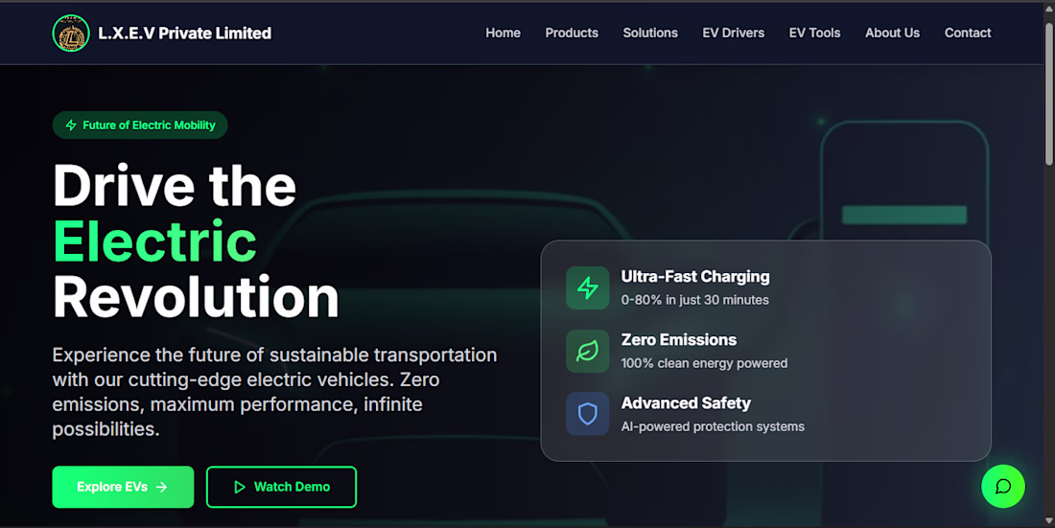1055x528 pixels.
Task: Click the L.X.E.V round logo icon
Action: [71, 33]
